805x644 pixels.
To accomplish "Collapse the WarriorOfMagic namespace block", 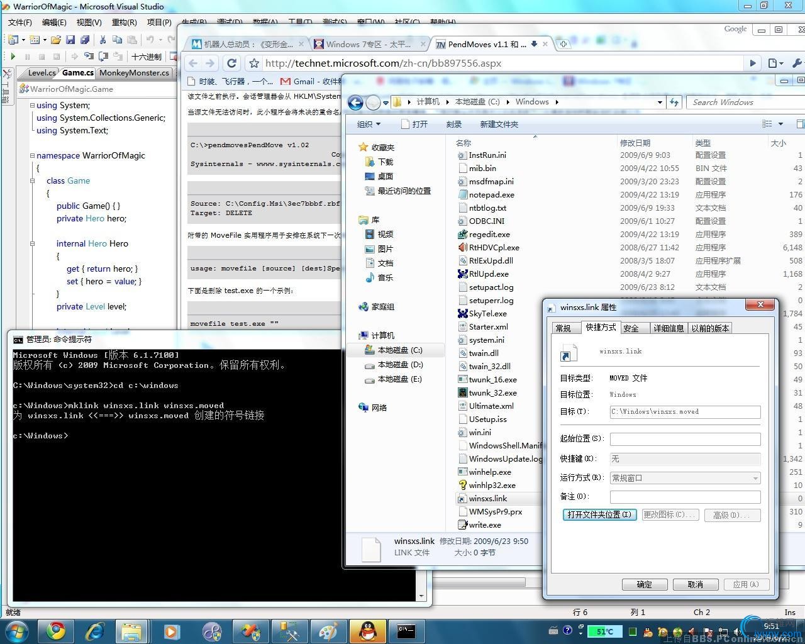I will pyautogui.click(x=32, y=155).
